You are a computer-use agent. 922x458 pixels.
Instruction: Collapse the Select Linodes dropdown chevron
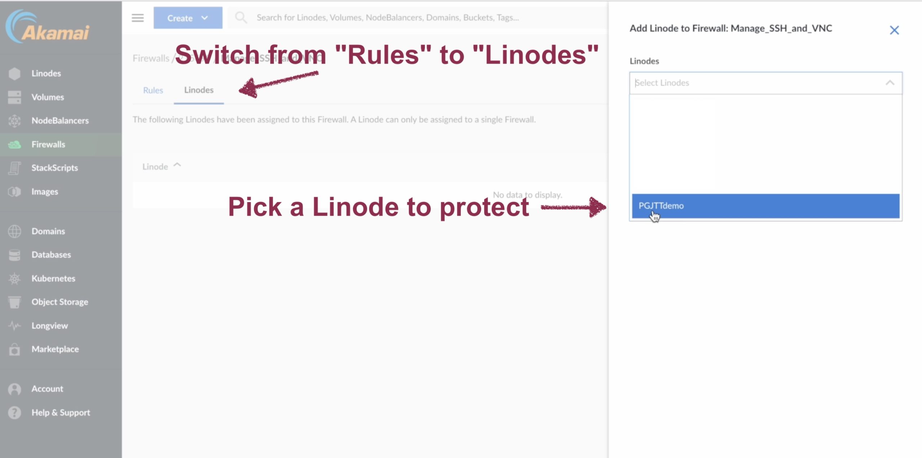[890, 83]
